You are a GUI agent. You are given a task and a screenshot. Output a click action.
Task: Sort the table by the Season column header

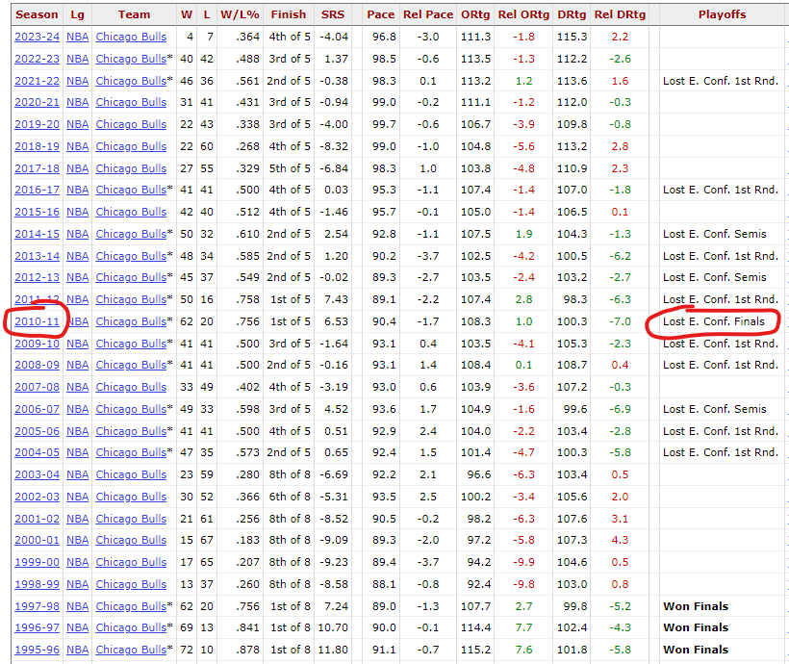(37, 14)
